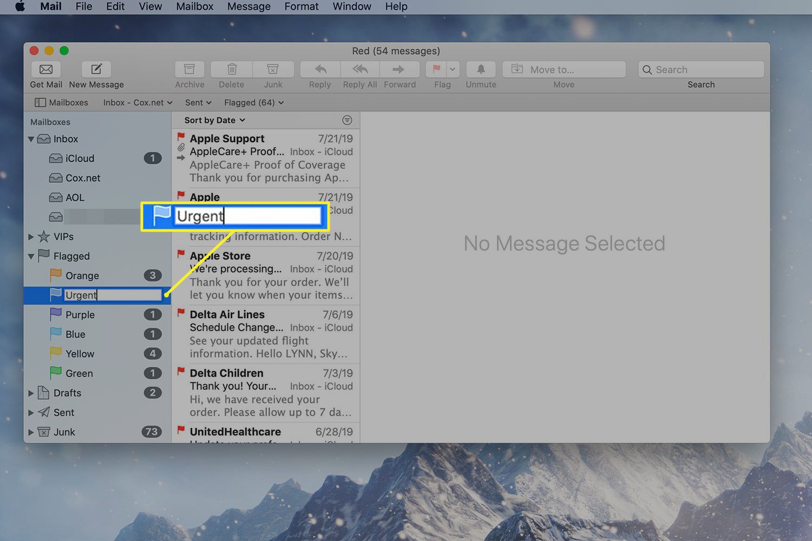Click the Drafts document icon
812x541 pixels.
pyautogui.click(x=44, y=393)
